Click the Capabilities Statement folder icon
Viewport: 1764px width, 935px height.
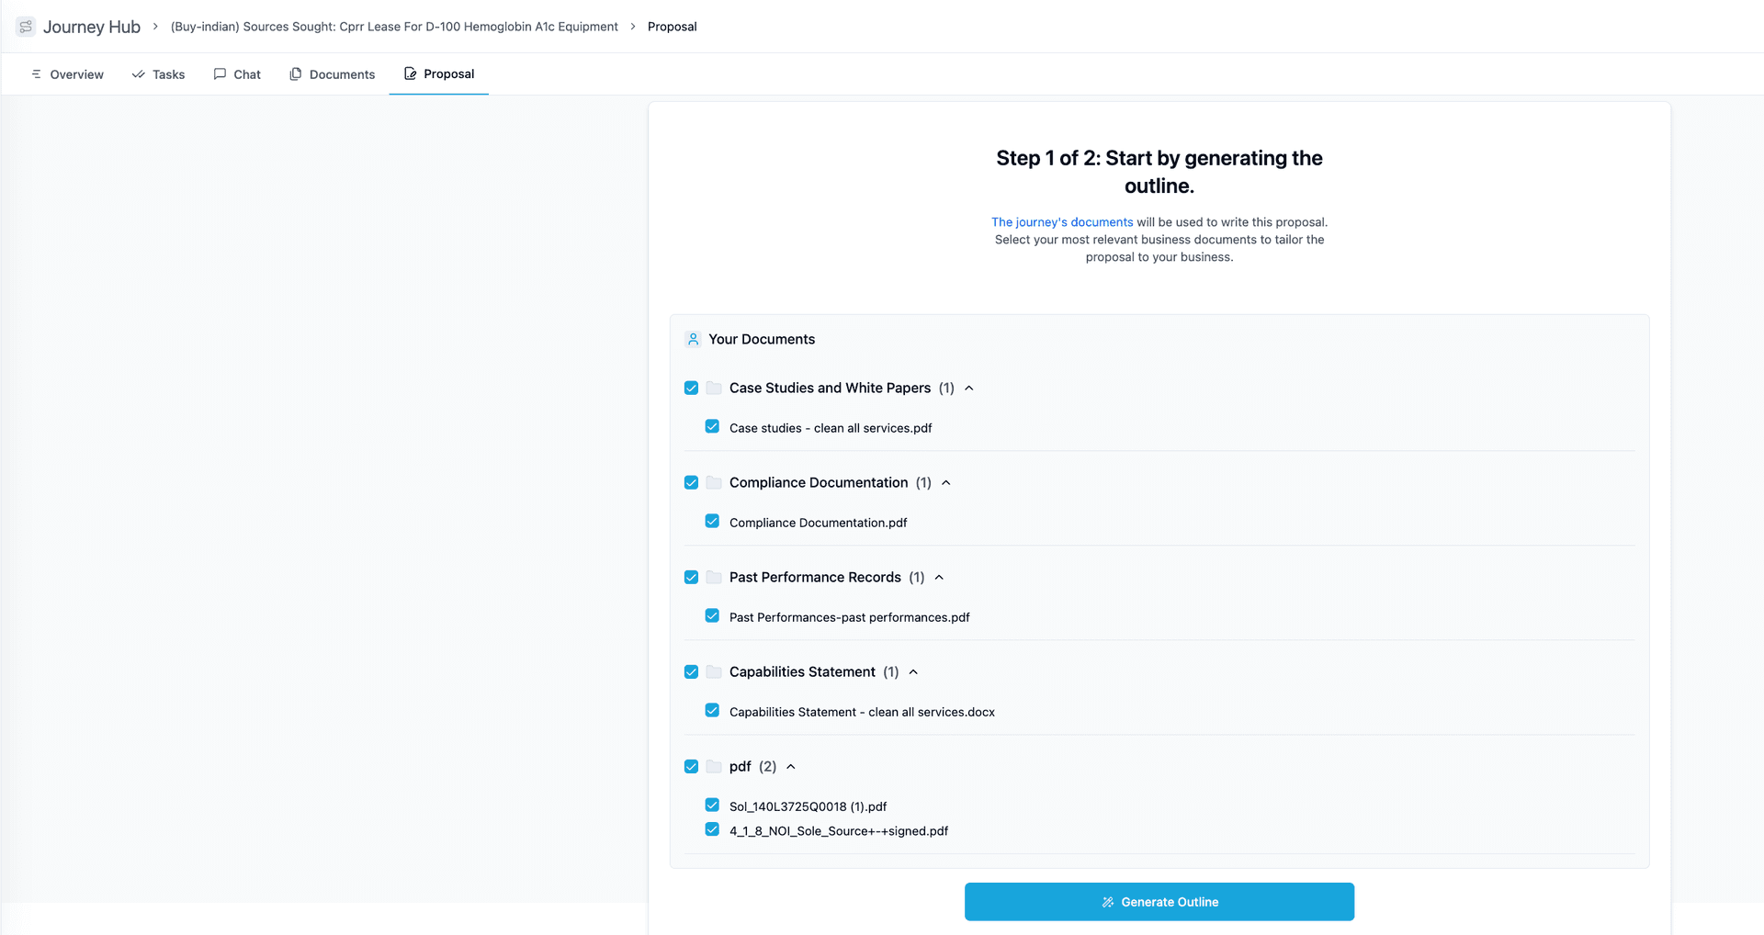[x=714, y=671]
